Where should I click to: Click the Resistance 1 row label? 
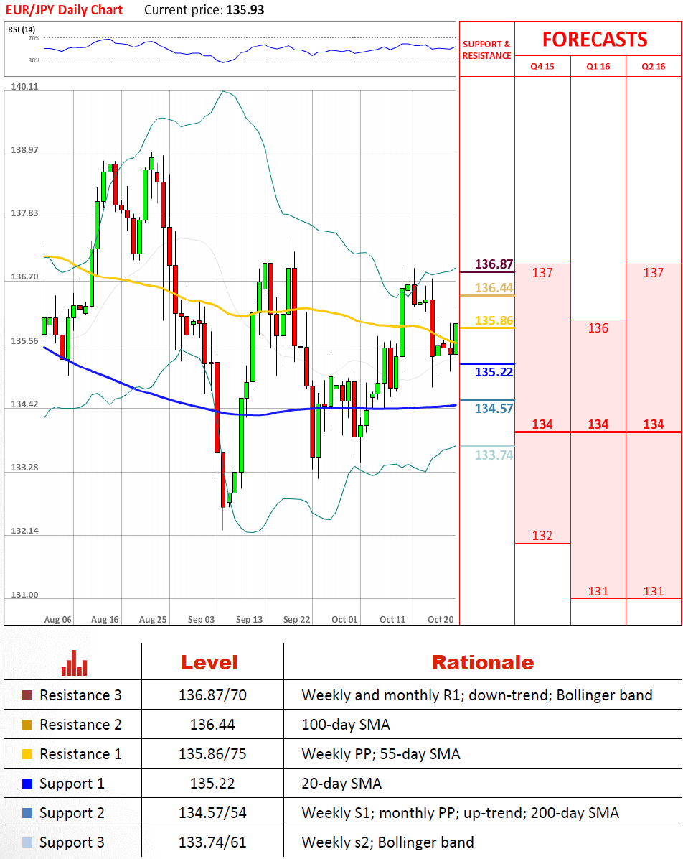click(80, 754)
